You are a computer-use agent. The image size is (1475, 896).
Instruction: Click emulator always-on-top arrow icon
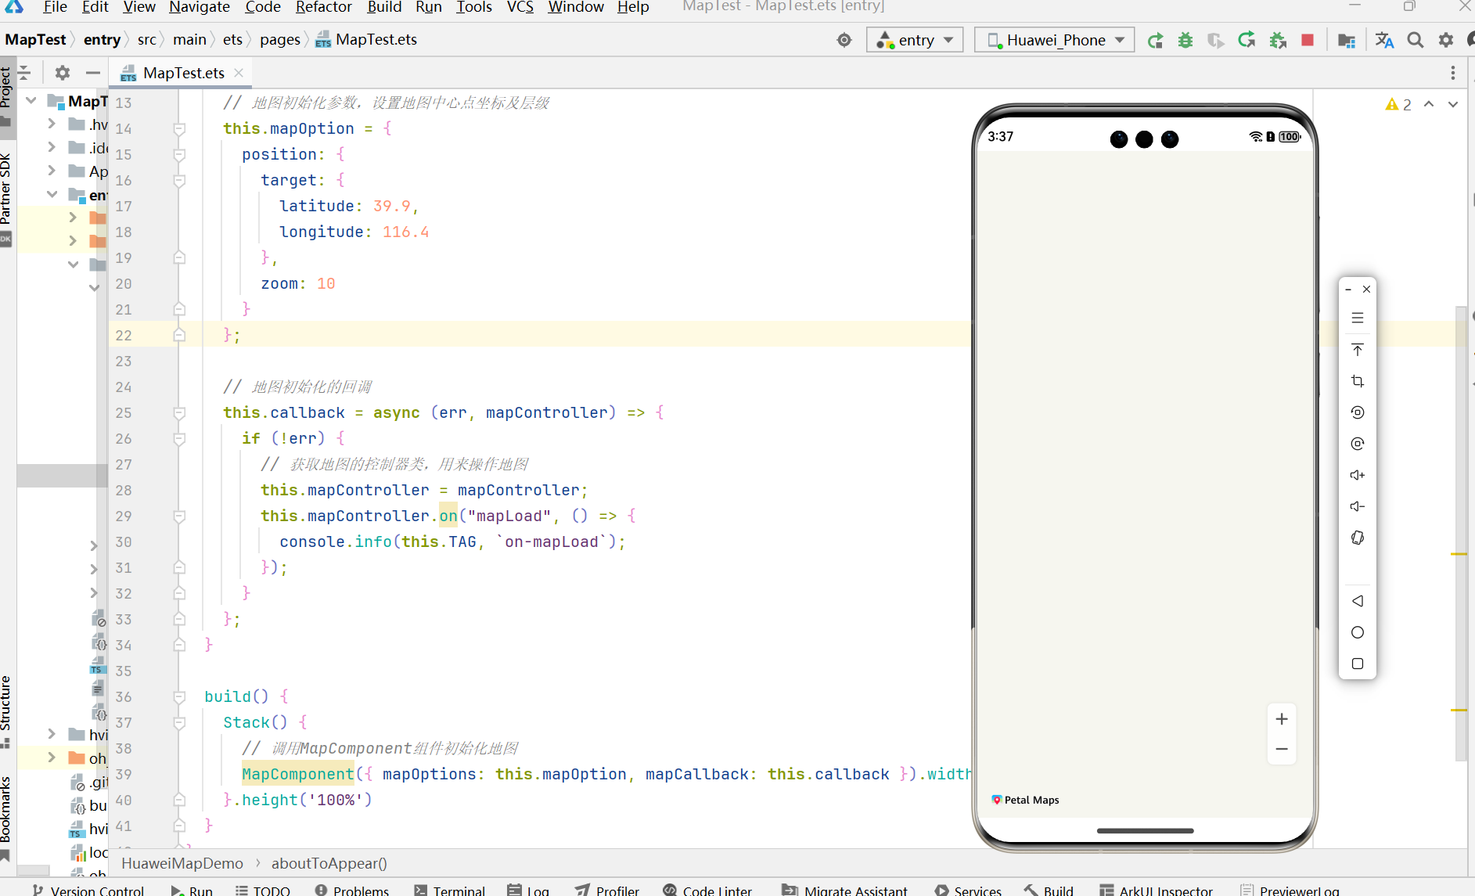(1358, 350)
